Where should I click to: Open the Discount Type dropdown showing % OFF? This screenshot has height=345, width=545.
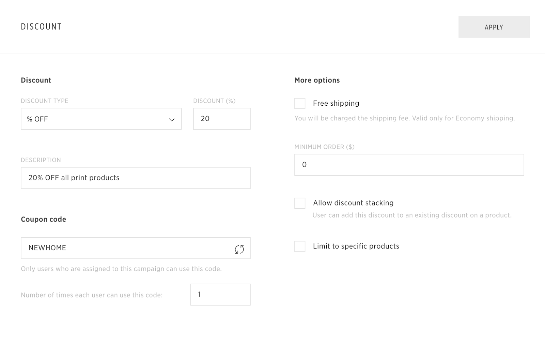(95, 119)
